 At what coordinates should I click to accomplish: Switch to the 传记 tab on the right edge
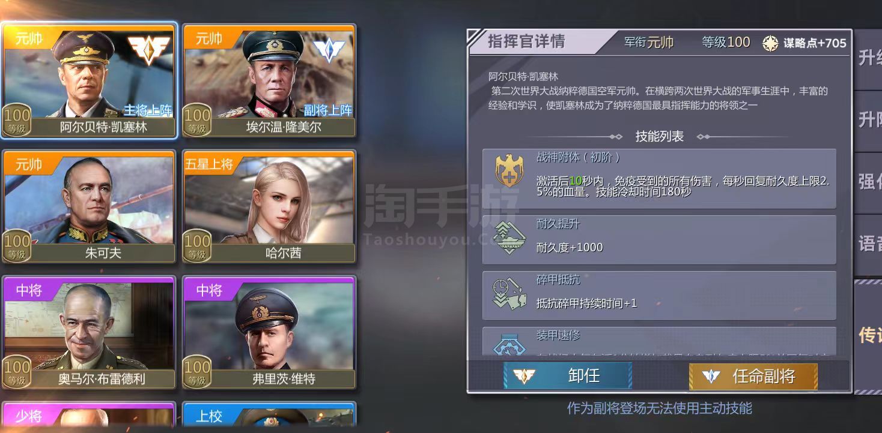[868, 336]
